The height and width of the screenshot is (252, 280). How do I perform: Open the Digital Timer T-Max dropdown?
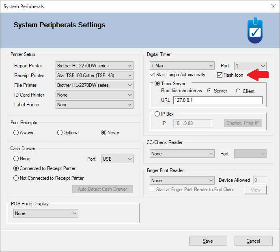tap(182, 66)
